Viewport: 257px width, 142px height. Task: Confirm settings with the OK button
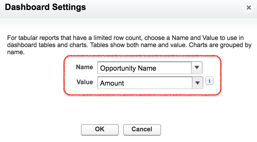pos(100,130)
